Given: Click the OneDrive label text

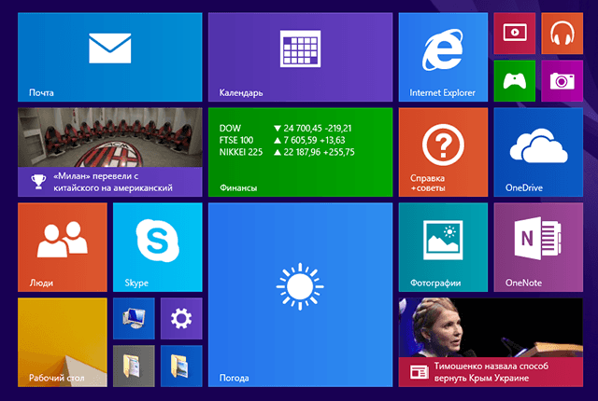Looking at the screenshot, I should coord(524,188).
